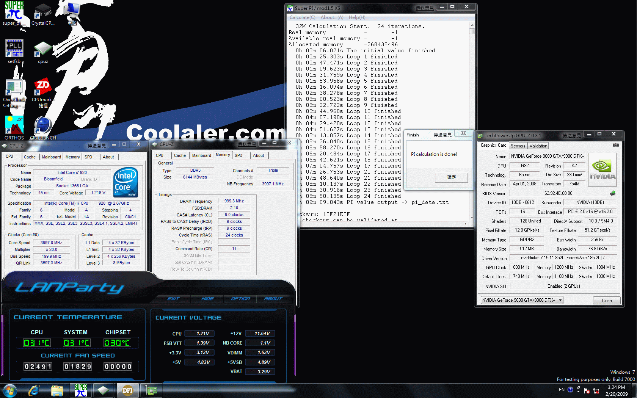The width and height of the screenshot is (637, 398).
Task: Launch the CINEBENCH desktop icon
Action: click(x=43, y=128)
